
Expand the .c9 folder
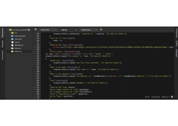(x=10, y=33)
